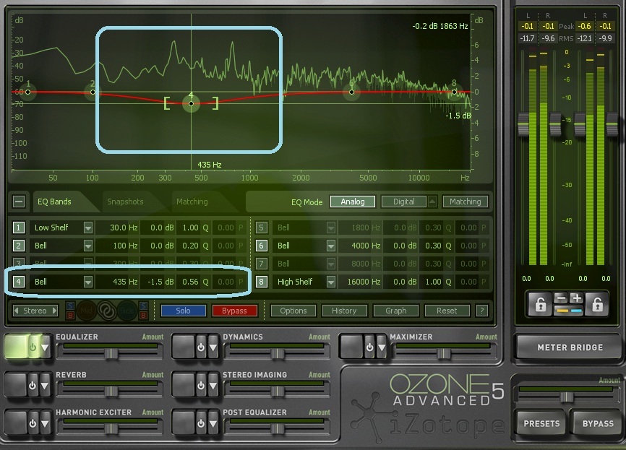Toggle the Equalizer module power icon
The image size is (626, 450).
[33, 347]
